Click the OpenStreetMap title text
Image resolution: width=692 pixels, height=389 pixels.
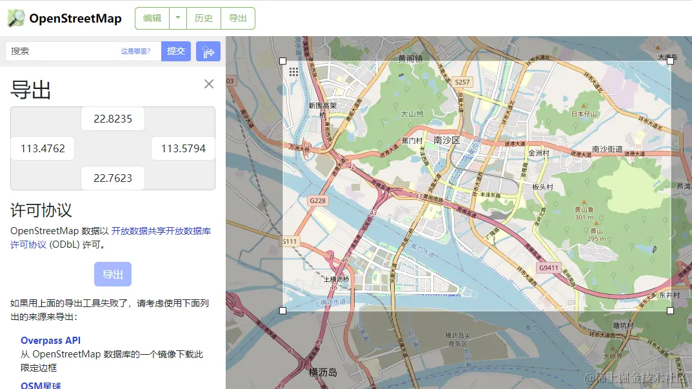(x=75, y=19)
